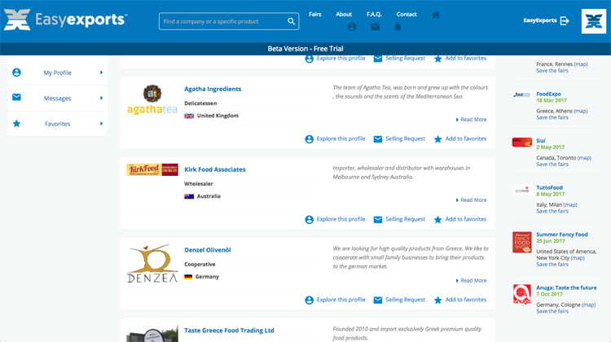Open the FoodExpo fair link
Image resolution: width=611 pixels, height=342 pixels.
coord(548,94)
